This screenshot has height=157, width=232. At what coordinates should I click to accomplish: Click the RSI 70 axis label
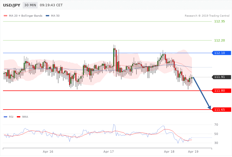pyautogui.click(x=216, y=125)
